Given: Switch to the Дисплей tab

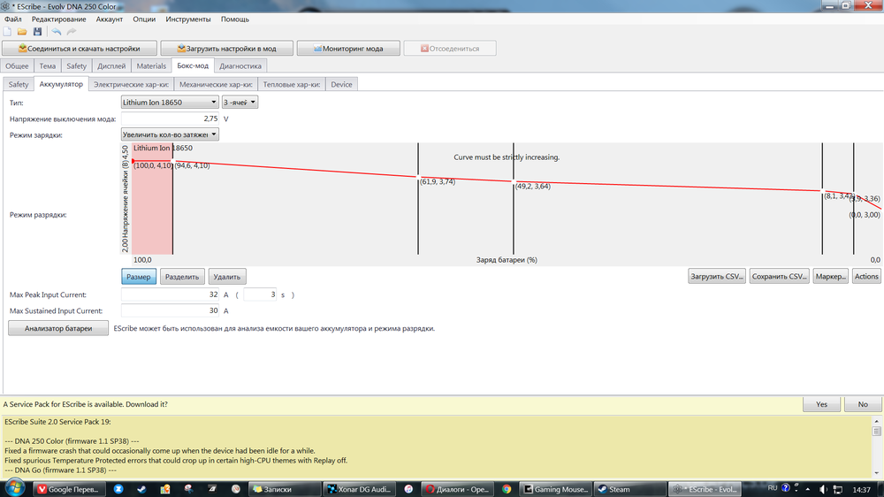Looking at the screenshot, I should 111,66.
